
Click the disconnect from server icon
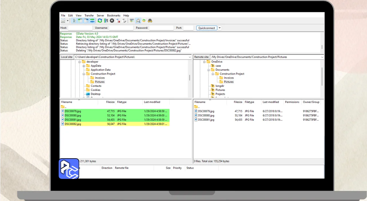(118, 21)
